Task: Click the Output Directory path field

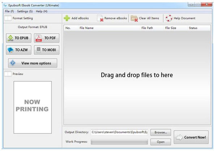Action: [x=119, y=132]
